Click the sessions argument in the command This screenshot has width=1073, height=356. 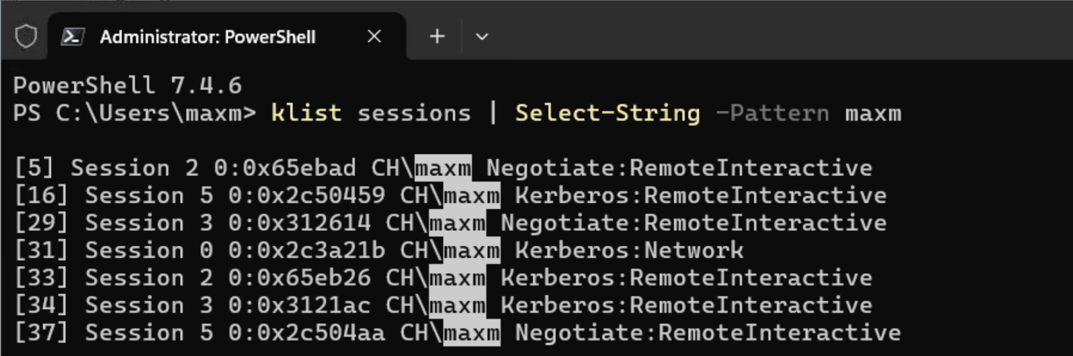414,113
